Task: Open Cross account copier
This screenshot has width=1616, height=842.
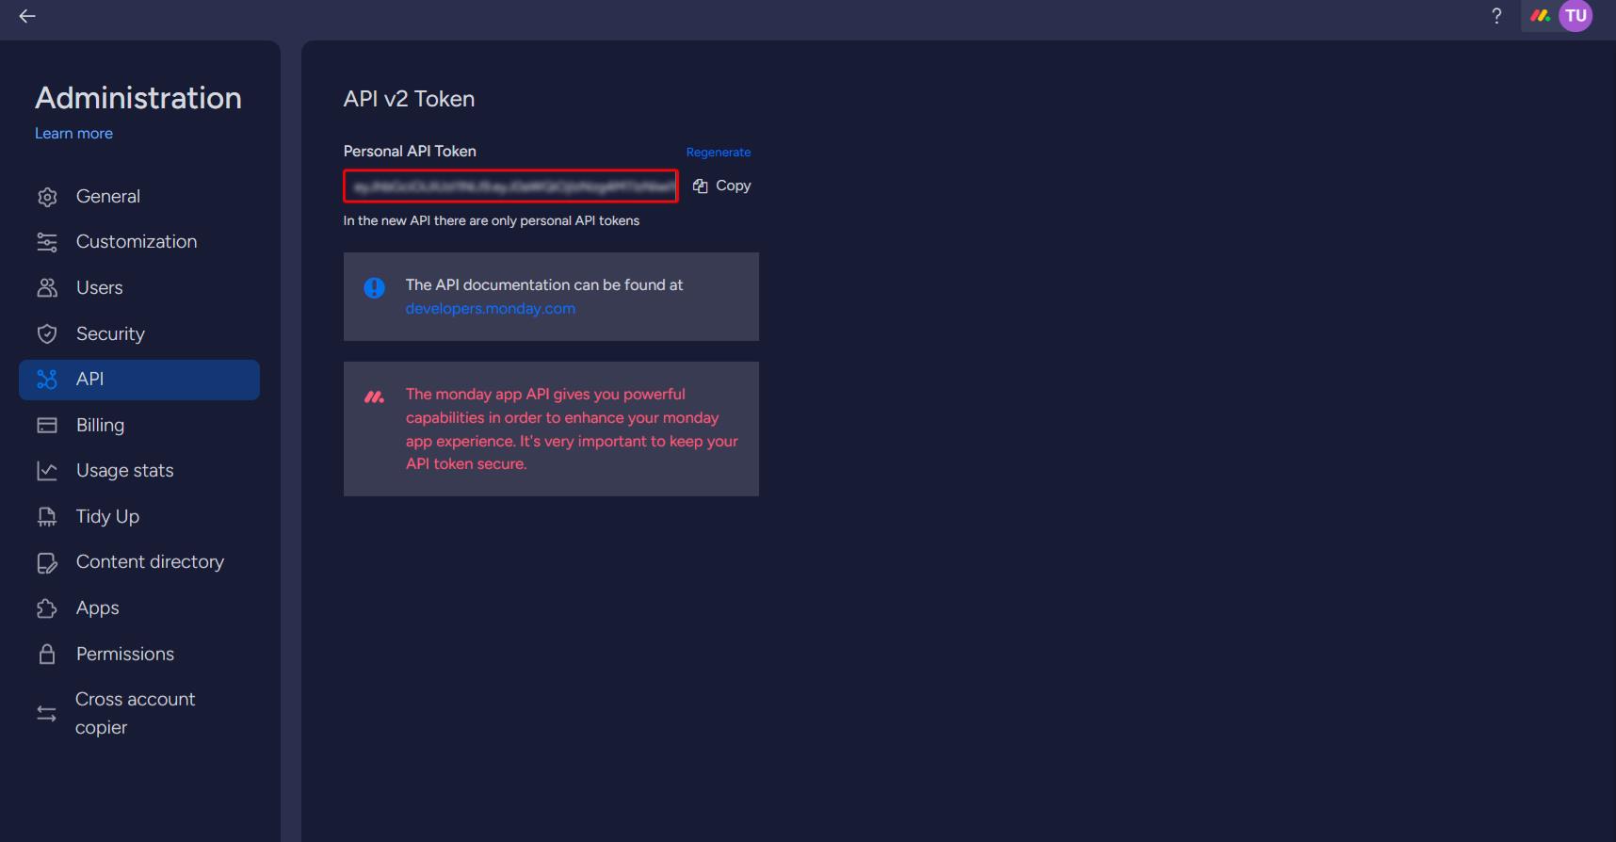Action: (135, 713)
